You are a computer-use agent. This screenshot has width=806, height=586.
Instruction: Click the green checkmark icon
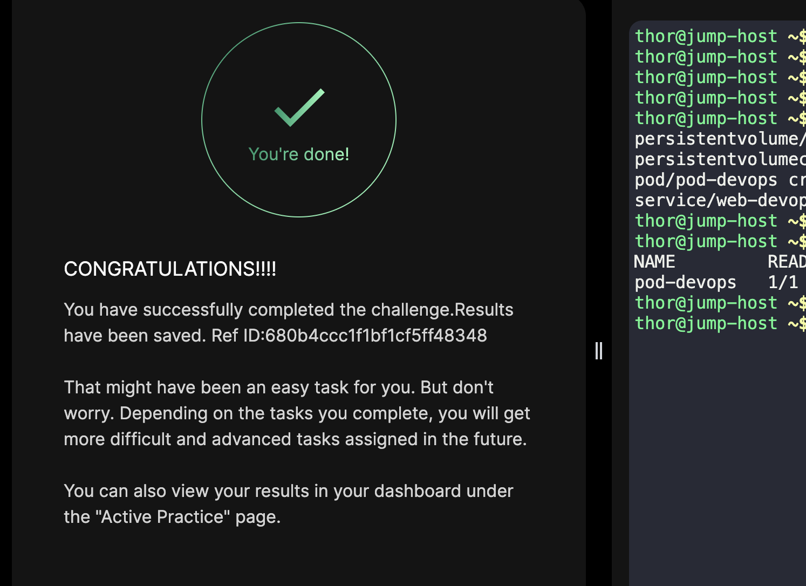(299, 107)
